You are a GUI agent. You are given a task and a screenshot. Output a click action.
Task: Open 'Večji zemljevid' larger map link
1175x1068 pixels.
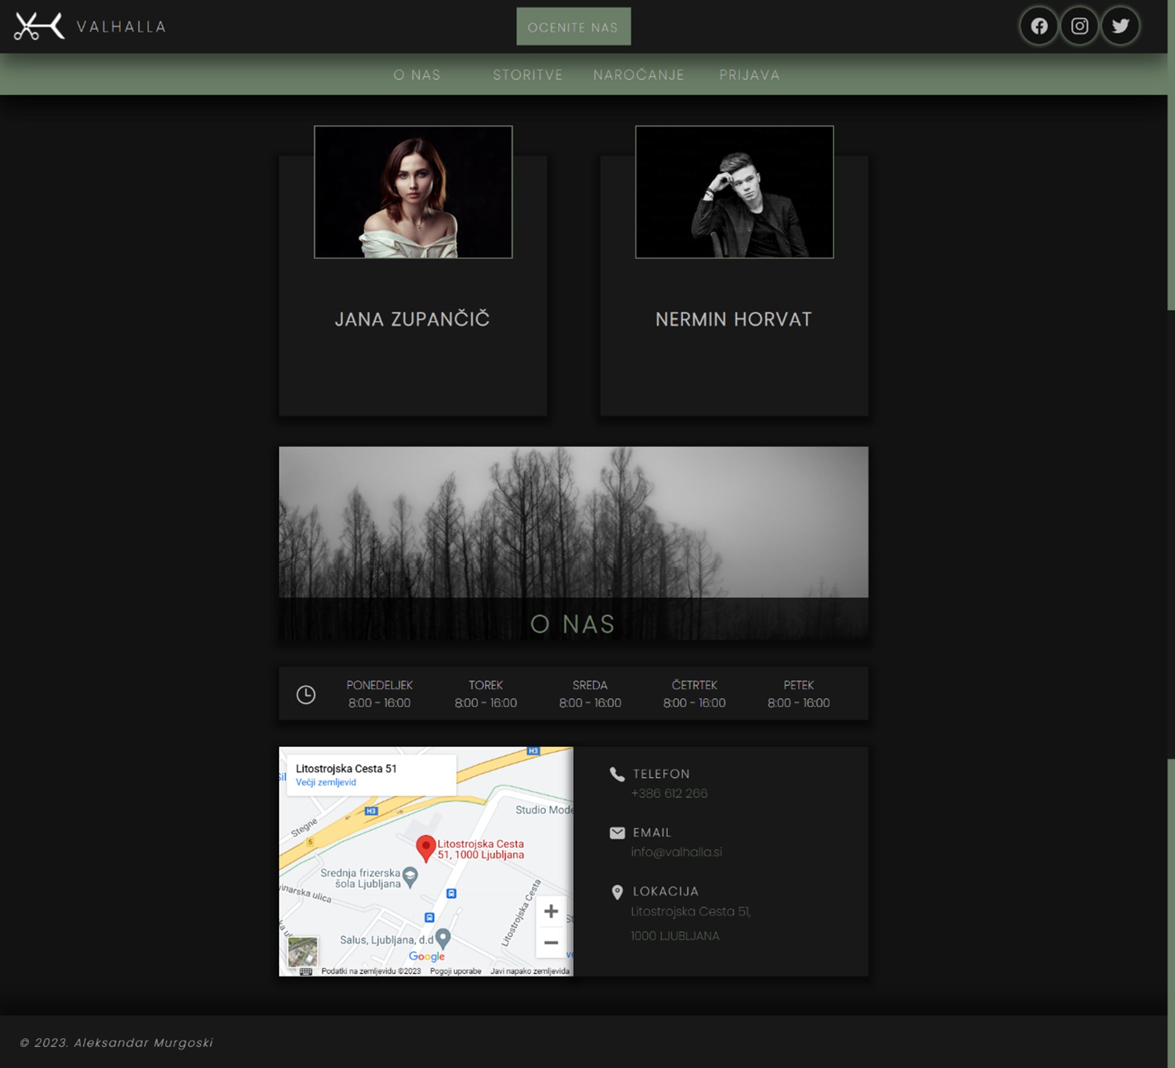click(326, 782)
